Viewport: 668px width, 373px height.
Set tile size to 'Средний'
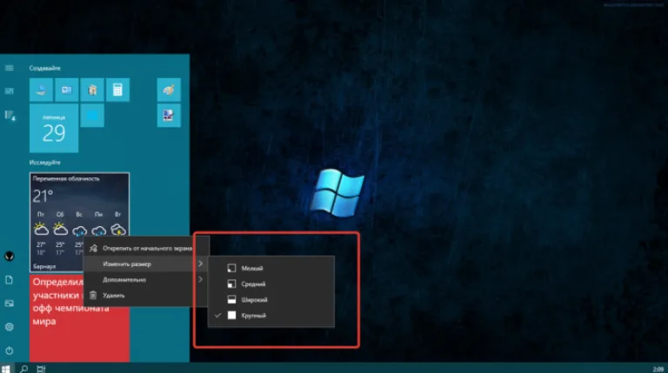(x=271, y=284)
